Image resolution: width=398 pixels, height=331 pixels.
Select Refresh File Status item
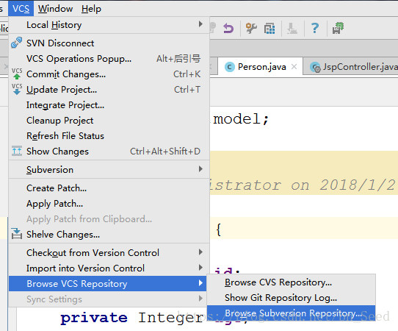(x=109, y=136)
